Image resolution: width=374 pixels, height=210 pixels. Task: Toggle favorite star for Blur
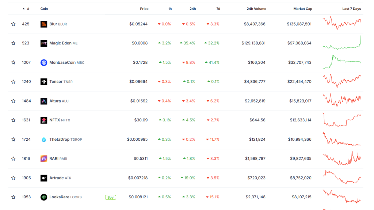coord(14,24)
